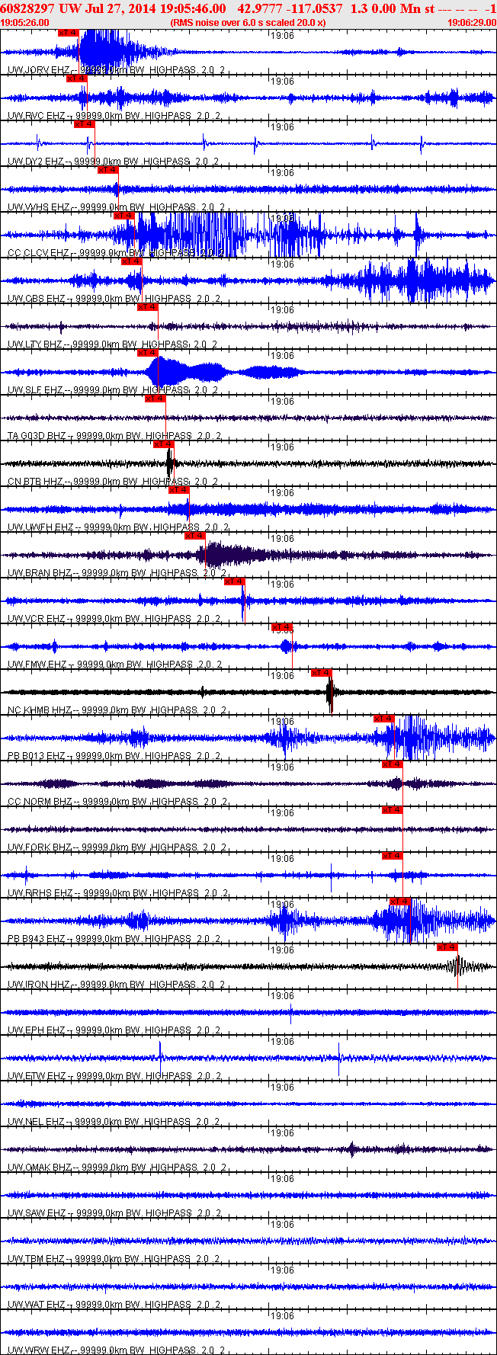
Task: Click the arrival pick on UW.IRON trace
Action: tap(447, 947)
